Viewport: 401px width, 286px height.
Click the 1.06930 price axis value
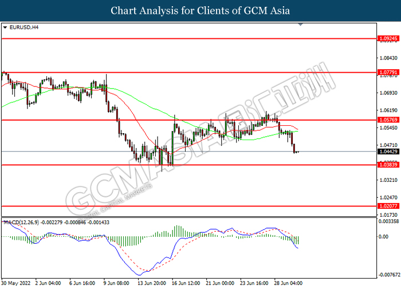tap(388, 93)
